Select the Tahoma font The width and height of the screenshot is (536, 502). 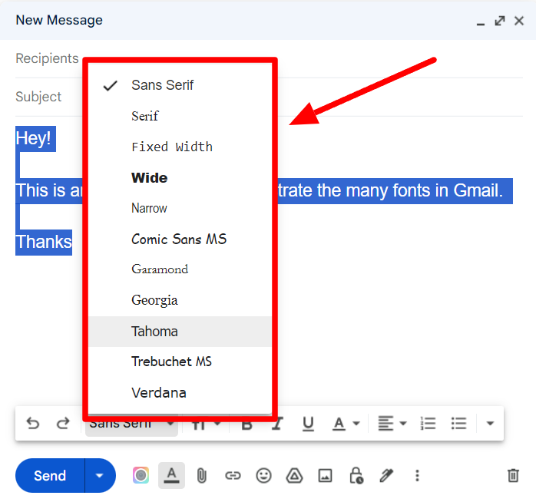pyautogui.click(x=180, y=332)
